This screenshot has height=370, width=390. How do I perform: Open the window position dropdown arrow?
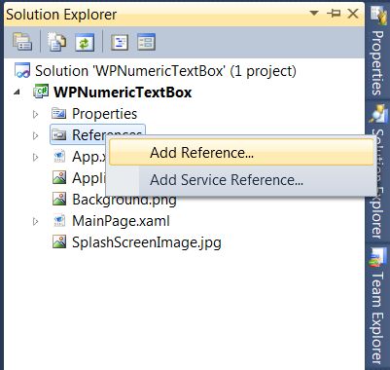tap(314, 14)
